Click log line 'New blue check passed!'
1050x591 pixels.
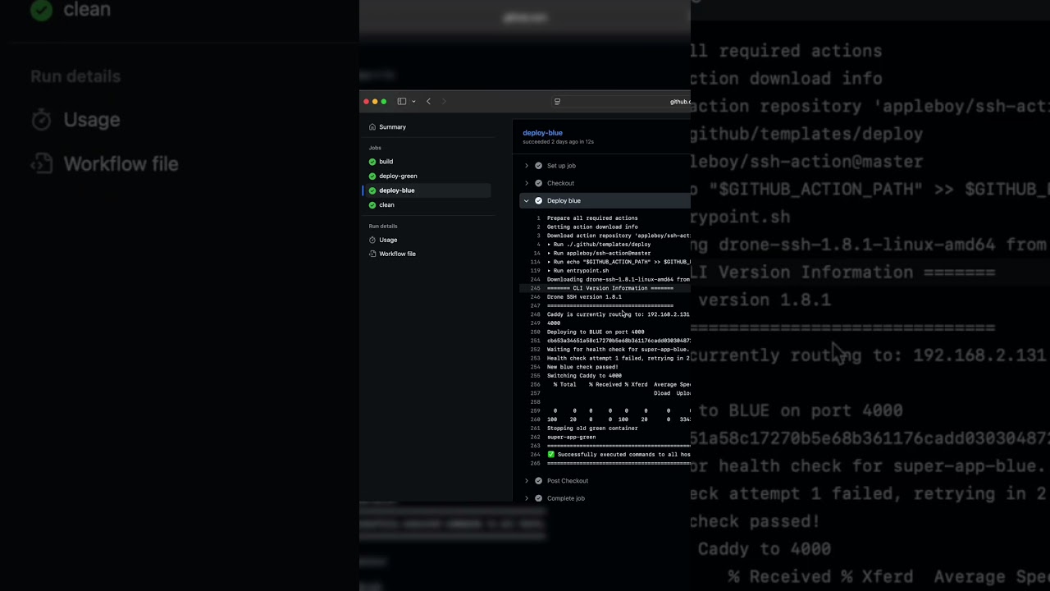(x=582, y=367)
